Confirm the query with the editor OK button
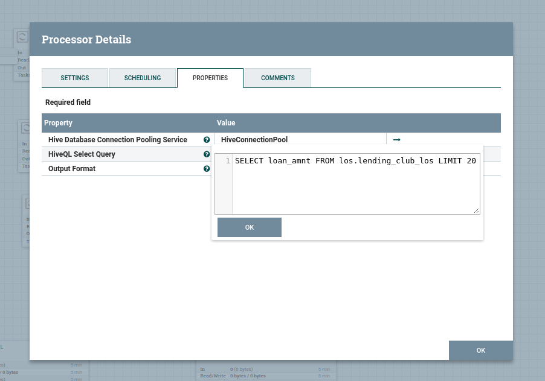545x381 pixels. pyautogui.click(x=250, y=227)
